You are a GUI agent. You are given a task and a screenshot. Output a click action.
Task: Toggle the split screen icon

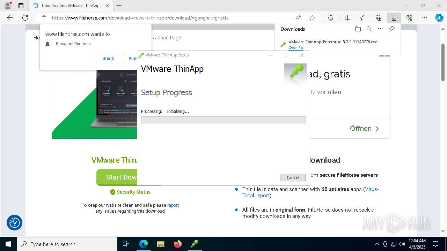point(347,18)
